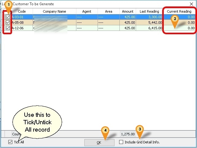This screenshot has width=197, height=148.
Task: Sort by Company Name column header
Action: coord(54,11)
